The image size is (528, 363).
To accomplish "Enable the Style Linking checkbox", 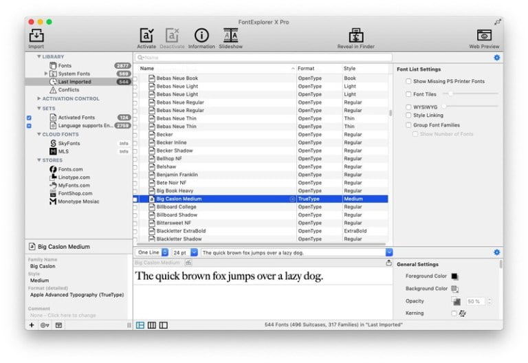I will (408, 115).
